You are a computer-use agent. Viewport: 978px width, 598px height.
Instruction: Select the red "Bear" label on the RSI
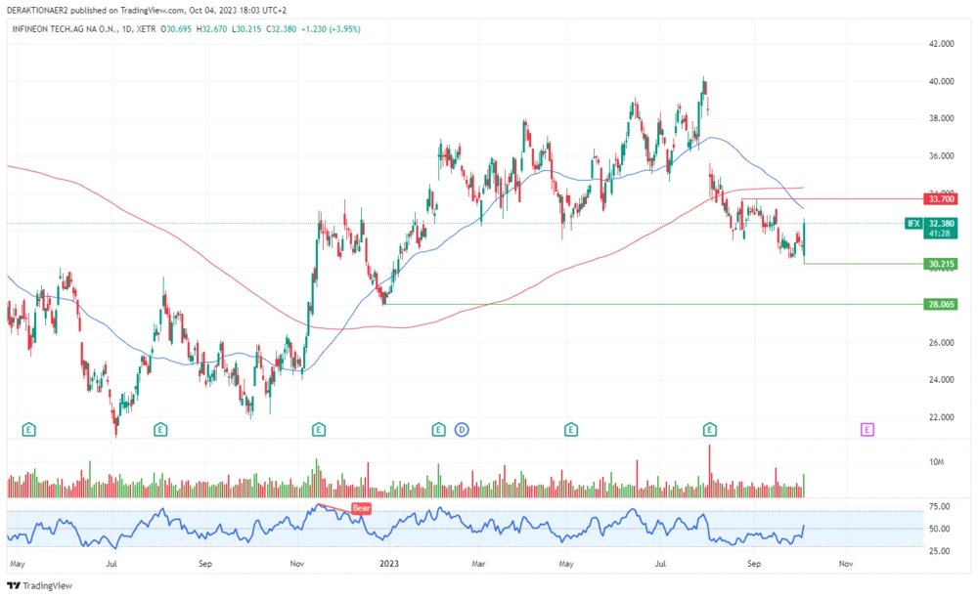coord(361,508)
